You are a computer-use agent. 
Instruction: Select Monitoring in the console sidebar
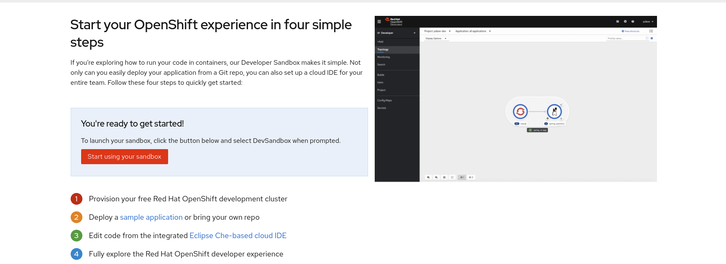point(383,57)
